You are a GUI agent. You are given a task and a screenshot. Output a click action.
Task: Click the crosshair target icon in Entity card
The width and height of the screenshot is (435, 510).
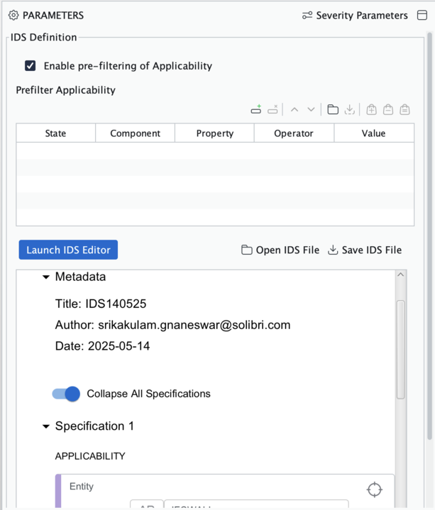(375, 489)
